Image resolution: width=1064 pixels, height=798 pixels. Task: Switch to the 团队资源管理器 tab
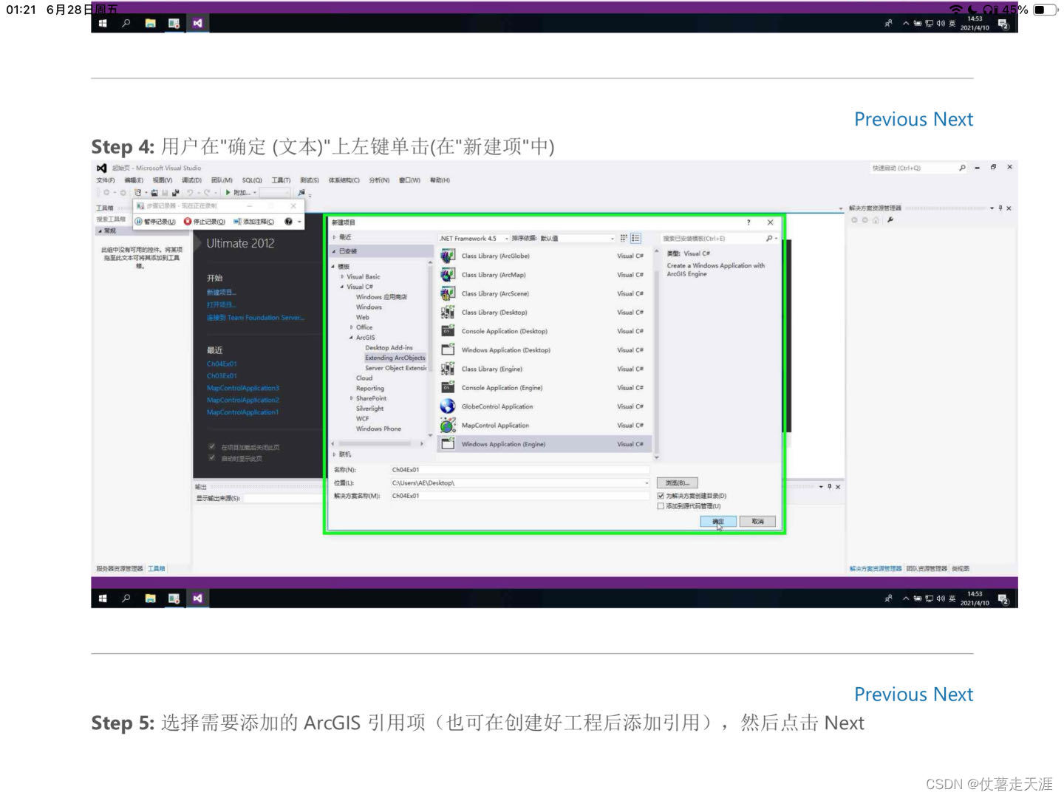pos(927,569)
